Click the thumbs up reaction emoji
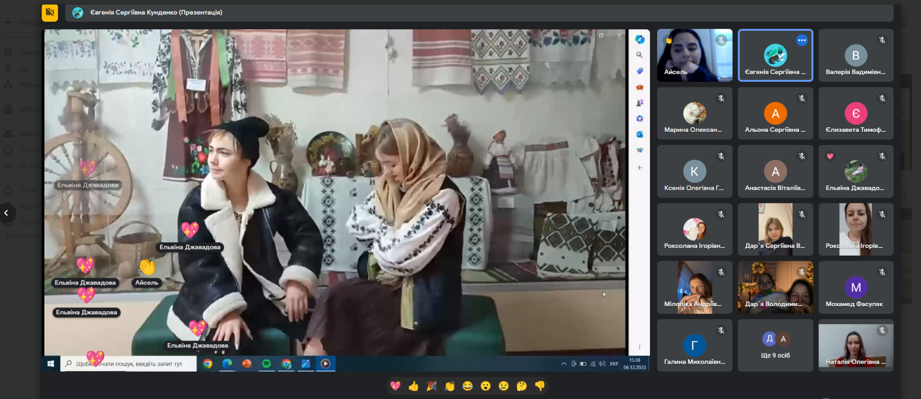921x399 pixels. click(x=414, y=386)
